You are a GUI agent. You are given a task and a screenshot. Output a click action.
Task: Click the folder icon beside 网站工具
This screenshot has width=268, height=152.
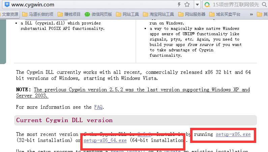click(118, 14)
